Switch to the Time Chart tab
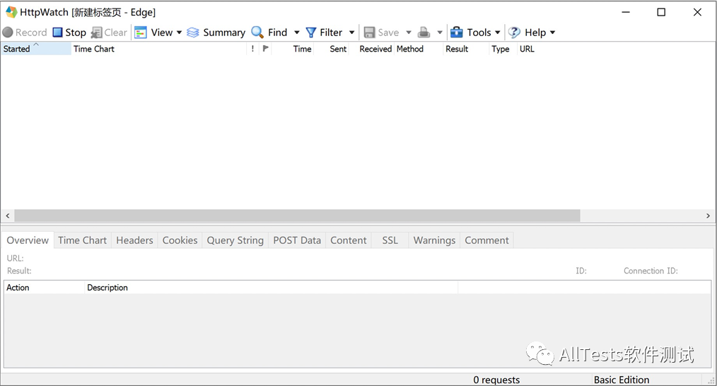Image resolution: width=717 pixels, height=386 pixels. pos(82,240)
